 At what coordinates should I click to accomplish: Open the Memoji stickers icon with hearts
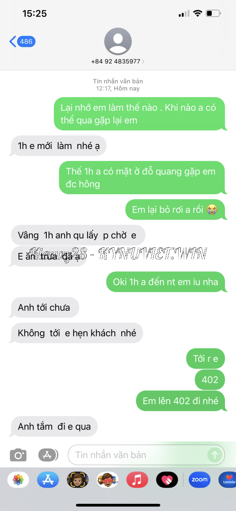coord(107,480)
